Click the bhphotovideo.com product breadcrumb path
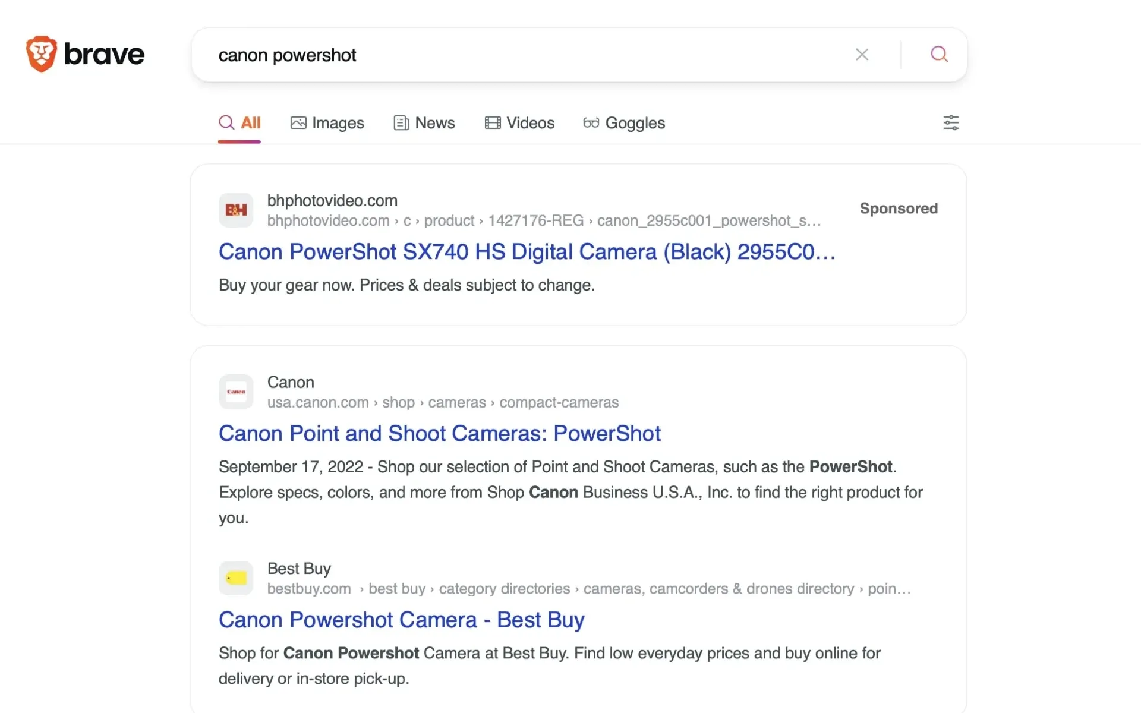The image size is (1141, 713). coord(544,221)
